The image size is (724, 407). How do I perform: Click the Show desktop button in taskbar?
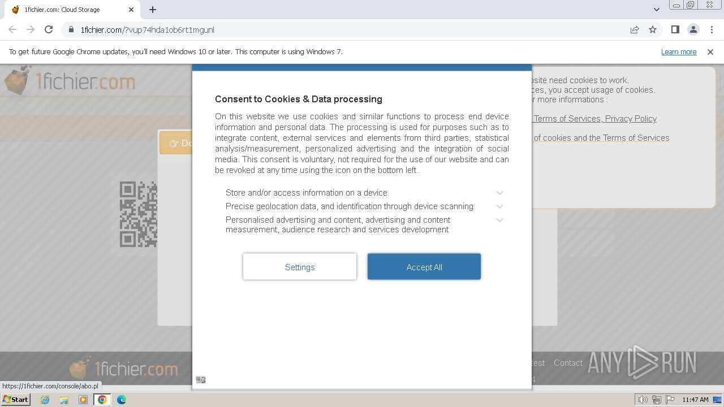(718, 400)
